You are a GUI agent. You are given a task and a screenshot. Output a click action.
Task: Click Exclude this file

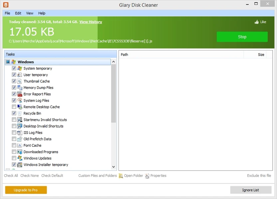pyautogui.click(x=259, y=175)
